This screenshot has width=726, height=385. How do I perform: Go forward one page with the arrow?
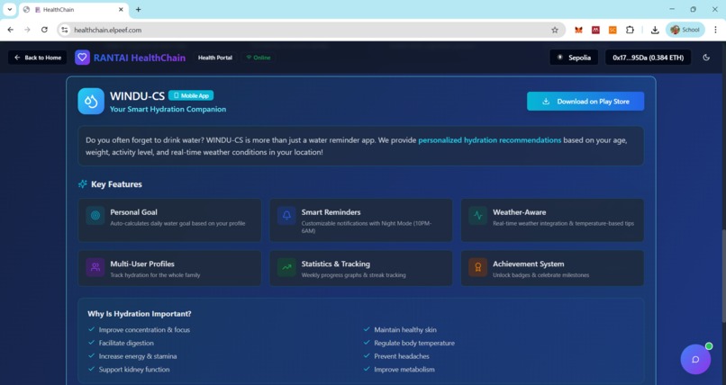[x=27, y=30]
